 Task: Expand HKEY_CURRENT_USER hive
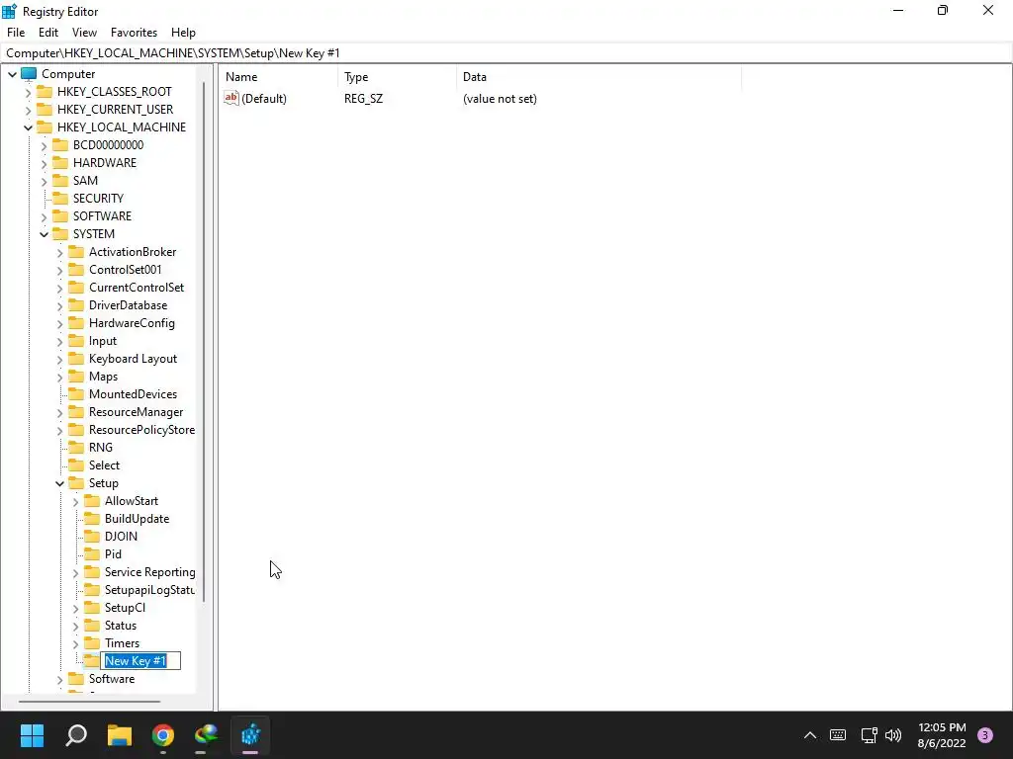coord(28,110)
